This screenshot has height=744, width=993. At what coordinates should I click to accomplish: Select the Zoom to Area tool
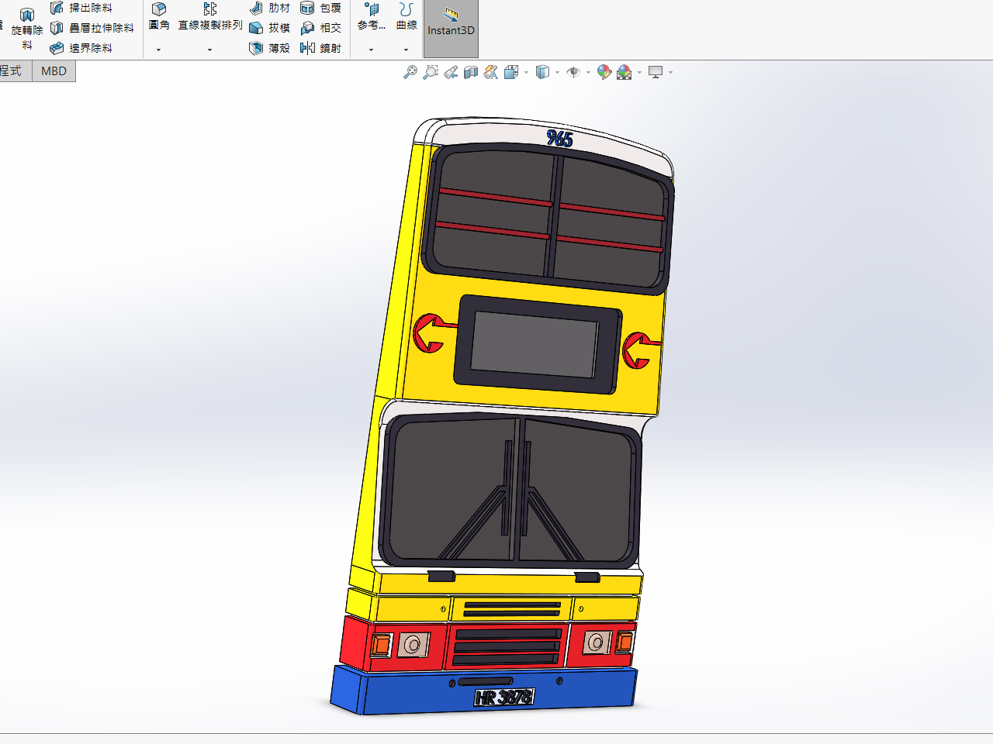[431, 72]
